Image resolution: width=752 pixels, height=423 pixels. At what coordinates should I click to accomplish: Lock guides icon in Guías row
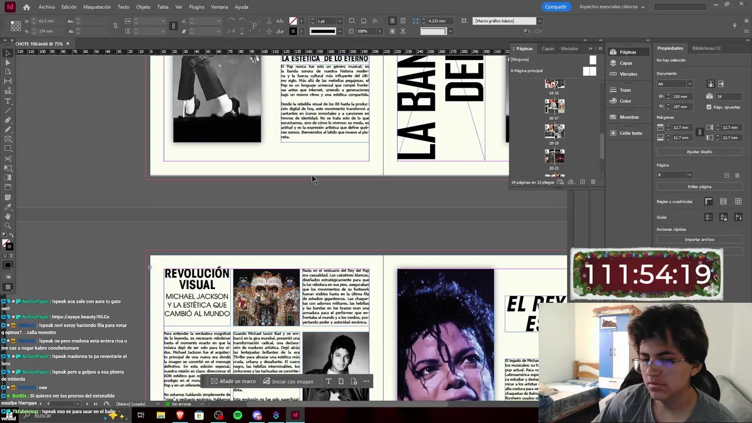[x=723, y=217]
